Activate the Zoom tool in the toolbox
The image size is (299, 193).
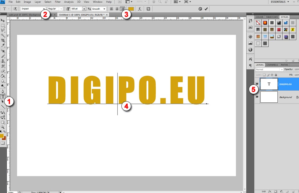pos(3,127)
